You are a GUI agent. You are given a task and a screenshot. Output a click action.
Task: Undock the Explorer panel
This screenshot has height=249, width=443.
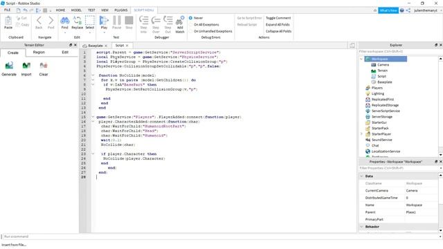coord(436,45)
